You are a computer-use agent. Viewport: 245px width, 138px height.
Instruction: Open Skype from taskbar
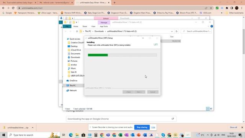163,135
